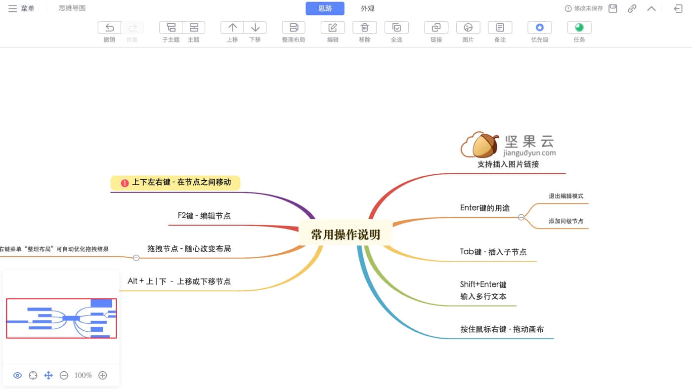Click the undo (撤销) icon

(109, 28)
